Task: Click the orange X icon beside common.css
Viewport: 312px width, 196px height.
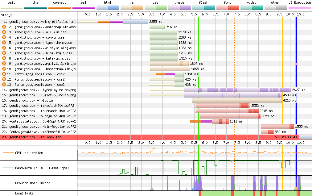Action: click(x=4, y=37)
